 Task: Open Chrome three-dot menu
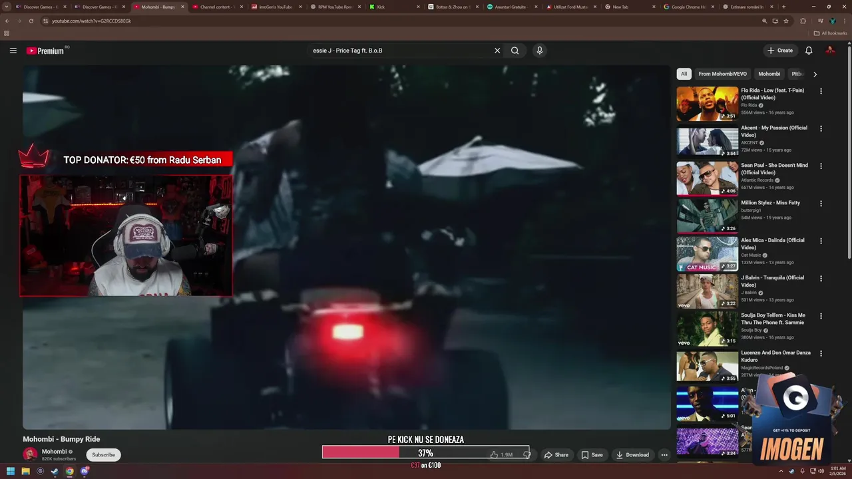(x=845, y=21)
